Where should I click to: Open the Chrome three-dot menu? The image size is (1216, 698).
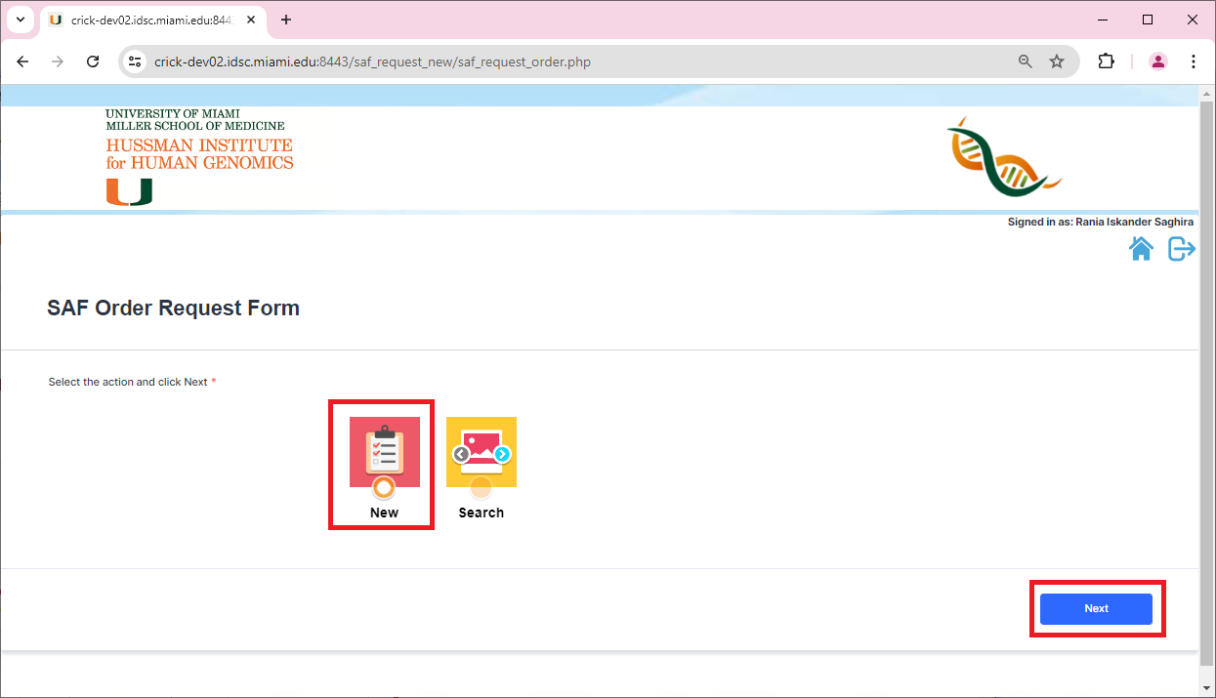click(1194, 62)
